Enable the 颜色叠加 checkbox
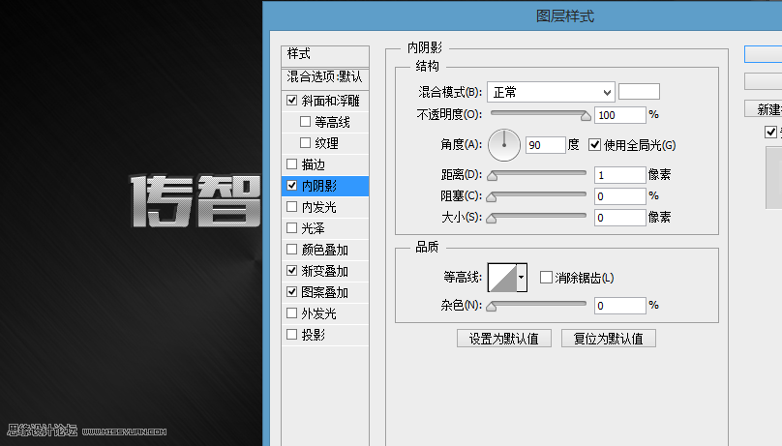 click(x=291, y=250)
